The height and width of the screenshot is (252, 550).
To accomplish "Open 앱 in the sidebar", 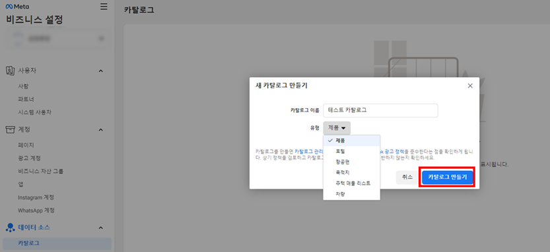I will [x=20, y=184].
